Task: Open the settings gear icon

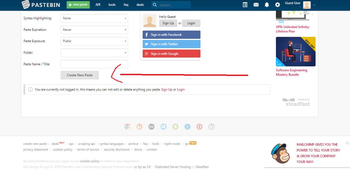Action: point(278,5)
